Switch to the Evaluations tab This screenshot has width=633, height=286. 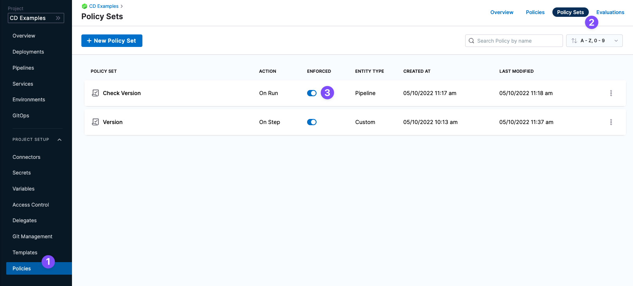(610, 12)
